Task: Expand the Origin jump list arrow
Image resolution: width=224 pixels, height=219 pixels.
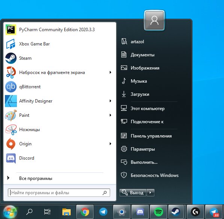Action: click(110, 144)
